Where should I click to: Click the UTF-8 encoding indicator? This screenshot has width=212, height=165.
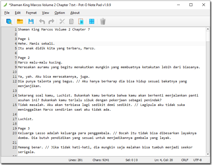tap(197, 160)
